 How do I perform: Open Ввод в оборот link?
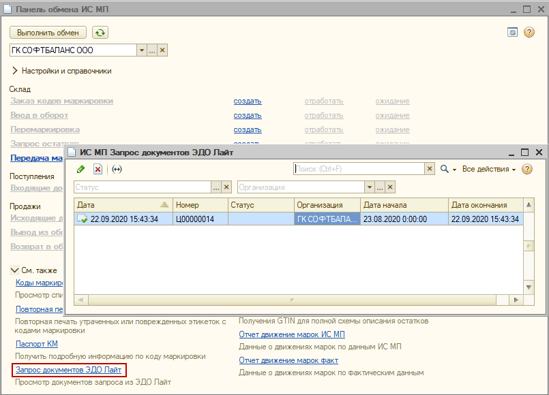[40, 115]
